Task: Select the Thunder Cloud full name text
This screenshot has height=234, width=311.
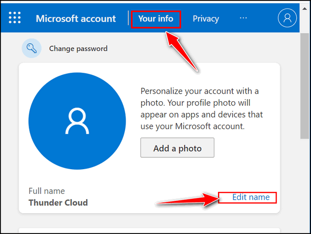Action: (58, 203)
